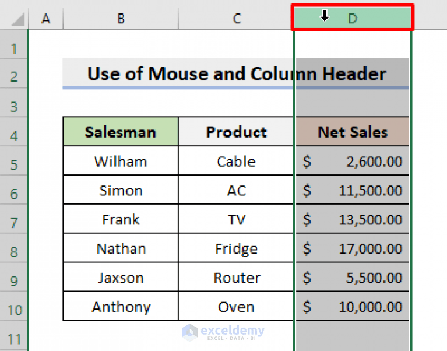Screen dimensions: 447x351
Task: Select the 'Cable' product cell
Action: tap(236, 161)
